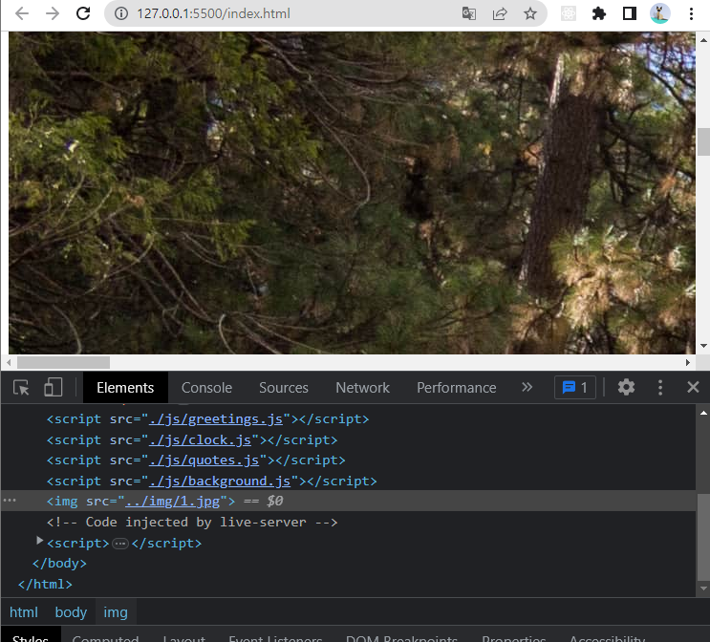
Task: Open the Computed pane tab
Action: tap(105, 638)
